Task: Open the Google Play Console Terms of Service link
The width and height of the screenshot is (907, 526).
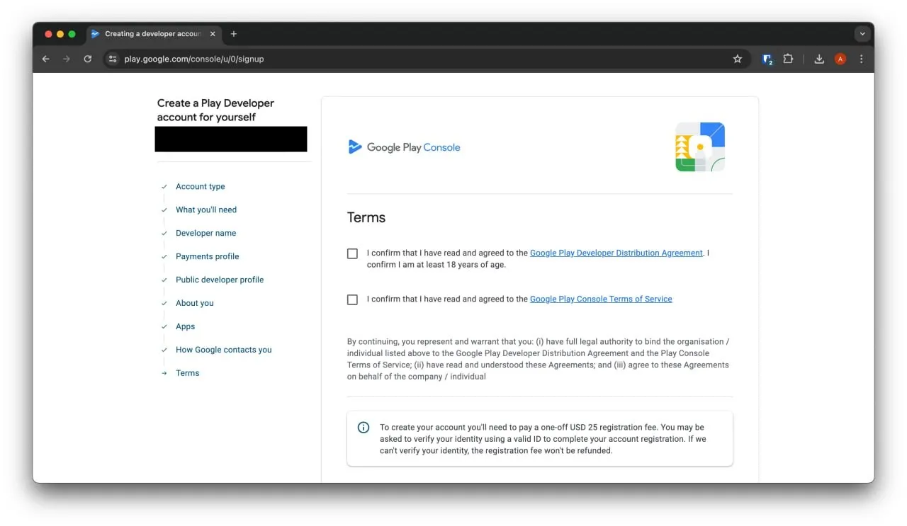Action: click(601, 299)
